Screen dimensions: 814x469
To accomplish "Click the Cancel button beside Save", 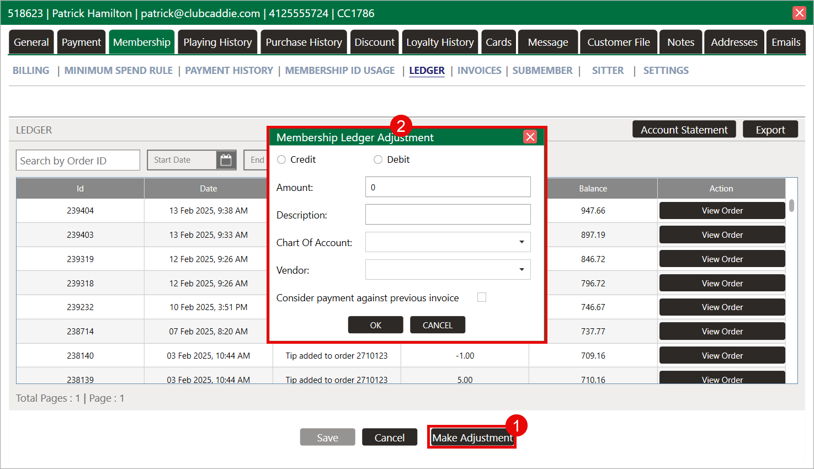I will [x=390, y=438].
